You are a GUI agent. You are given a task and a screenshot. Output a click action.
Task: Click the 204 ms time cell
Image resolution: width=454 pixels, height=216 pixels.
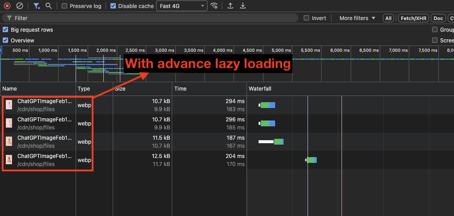pos(235,156)
